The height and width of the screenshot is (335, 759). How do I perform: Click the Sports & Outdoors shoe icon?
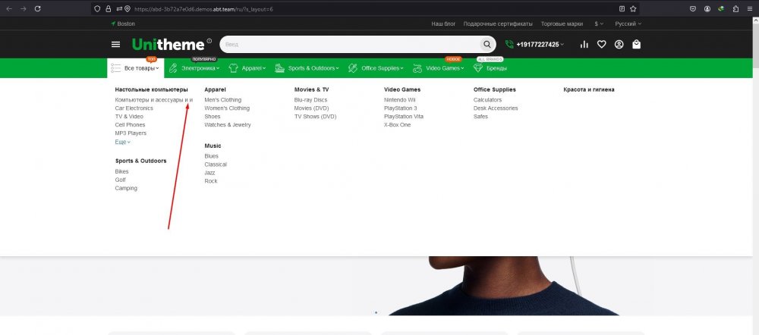(279, 68)
